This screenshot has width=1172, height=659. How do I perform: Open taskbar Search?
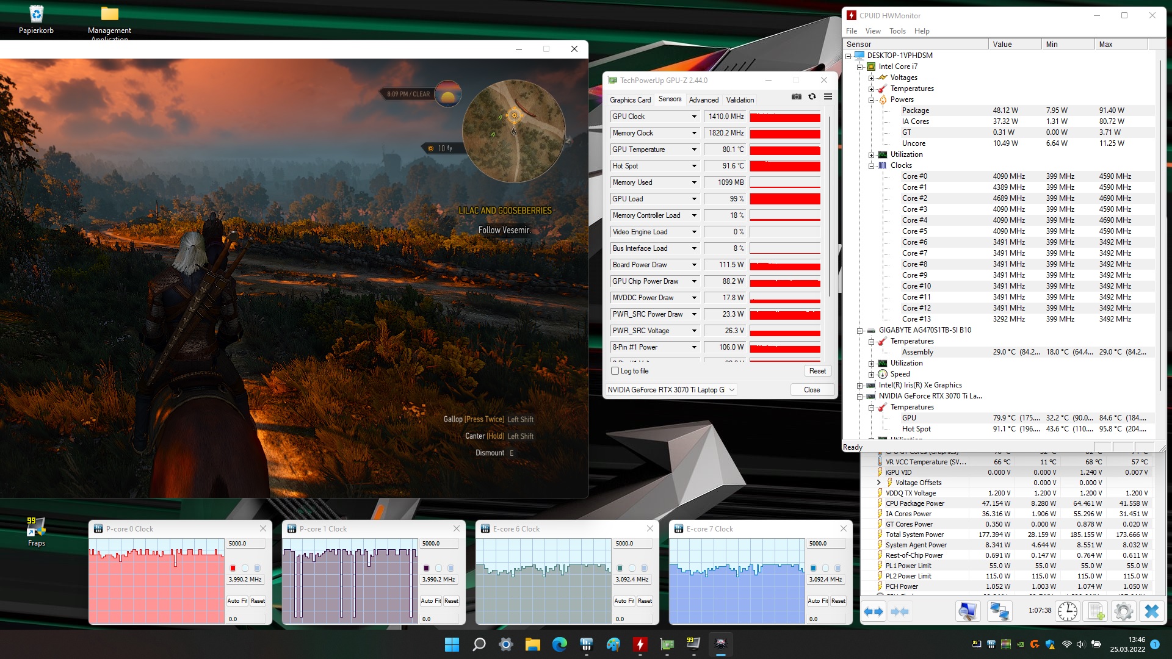[x=479, y=644]
